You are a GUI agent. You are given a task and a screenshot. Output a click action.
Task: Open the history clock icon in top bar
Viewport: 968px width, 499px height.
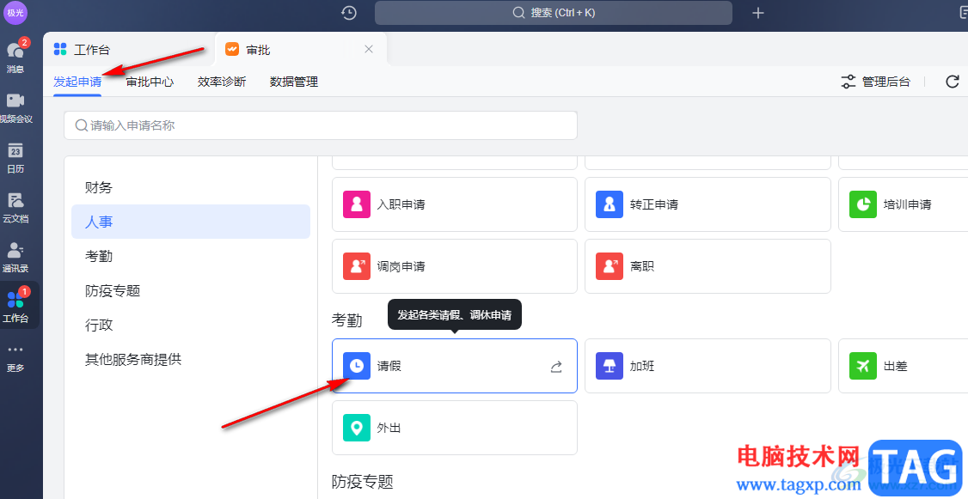349,12
